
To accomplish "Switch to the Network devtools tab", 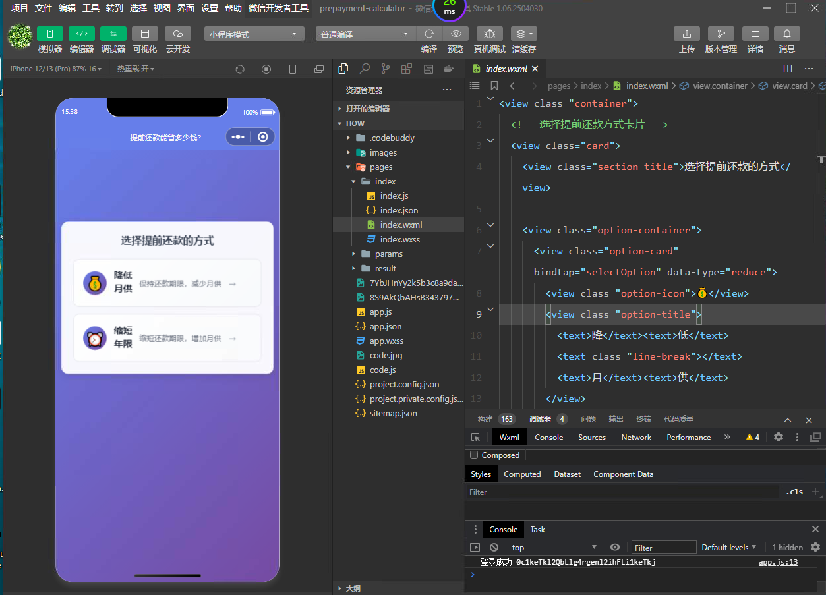I will point(636,438).
